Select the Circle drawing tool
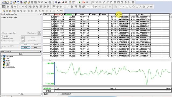The image size is (172, 97). tap(134, 6)
